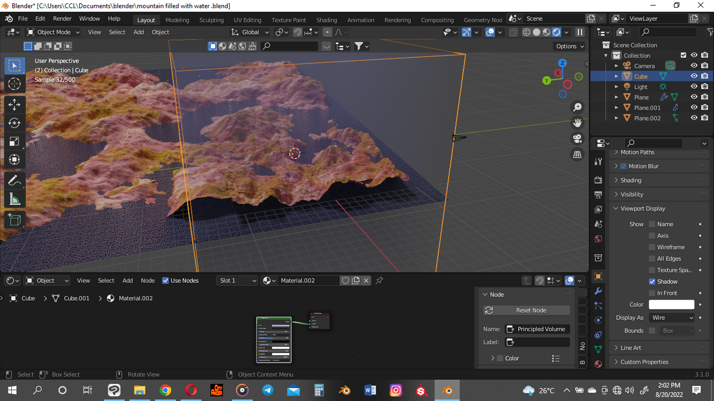Viewport: 714px width, 401px height.
Task: Switch to Wireframe viewport shading
Action: (526, 32)
